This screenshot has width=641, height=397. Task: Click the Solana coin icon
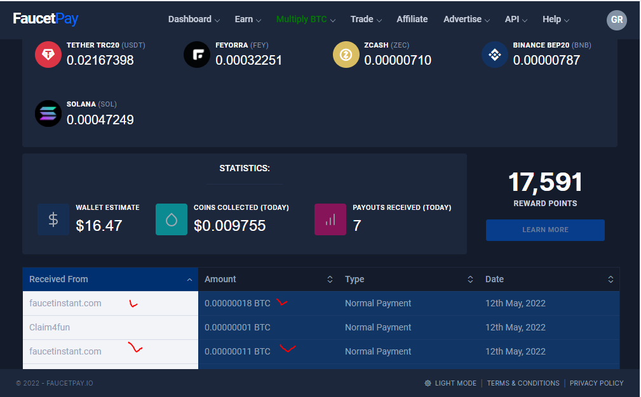click(48, 114)
